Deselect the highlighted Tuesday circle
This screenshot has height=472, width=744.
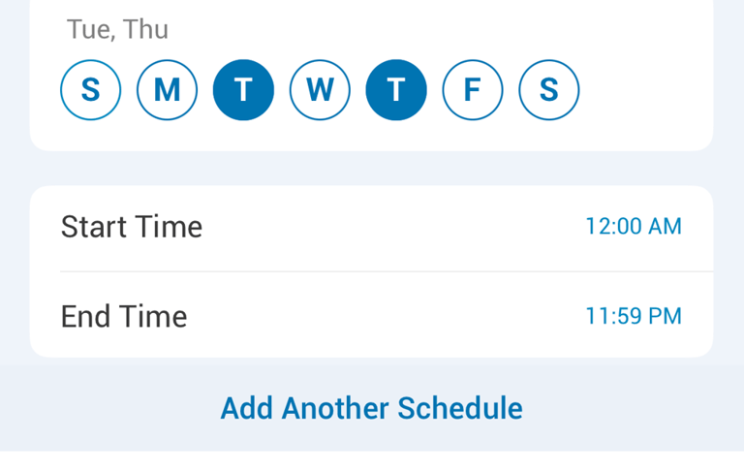click(x=243, y=90)
